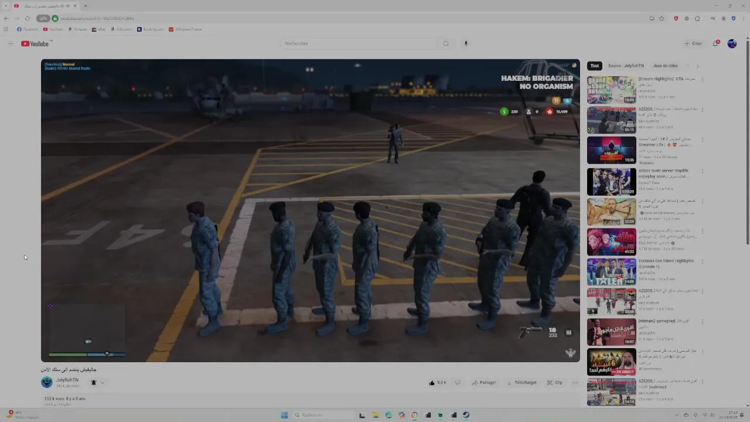This screenshot has width=750, height=422.
Task: Like the video with thumbs up
Action: pyautogui.click(x=438, y=383)
